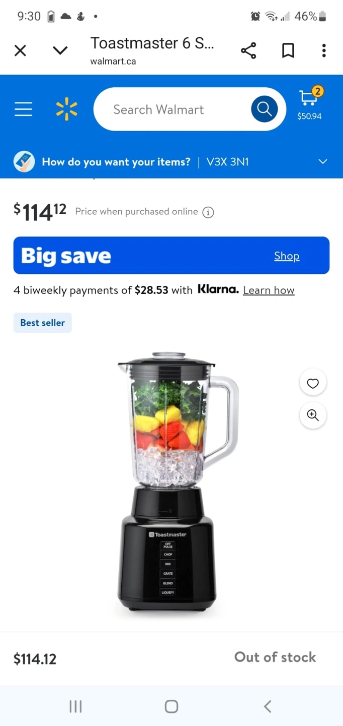The width and height of the screenshot is (343, 726).
Task: Tap the Walmart spark logo
Action: 67,109
